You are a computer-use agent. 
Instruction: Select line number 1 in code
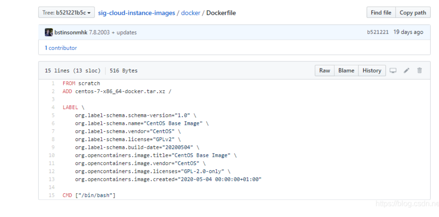coord(53,83)
